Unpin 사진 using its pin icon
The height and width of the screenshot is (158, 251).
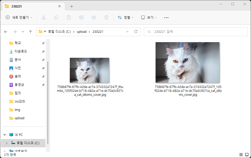[43, 68]
